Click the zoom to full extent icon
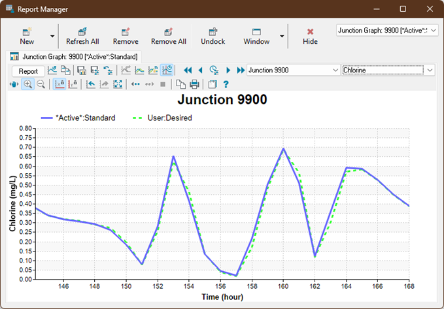Viewport: 444px width, 309px height. point(118,84)
